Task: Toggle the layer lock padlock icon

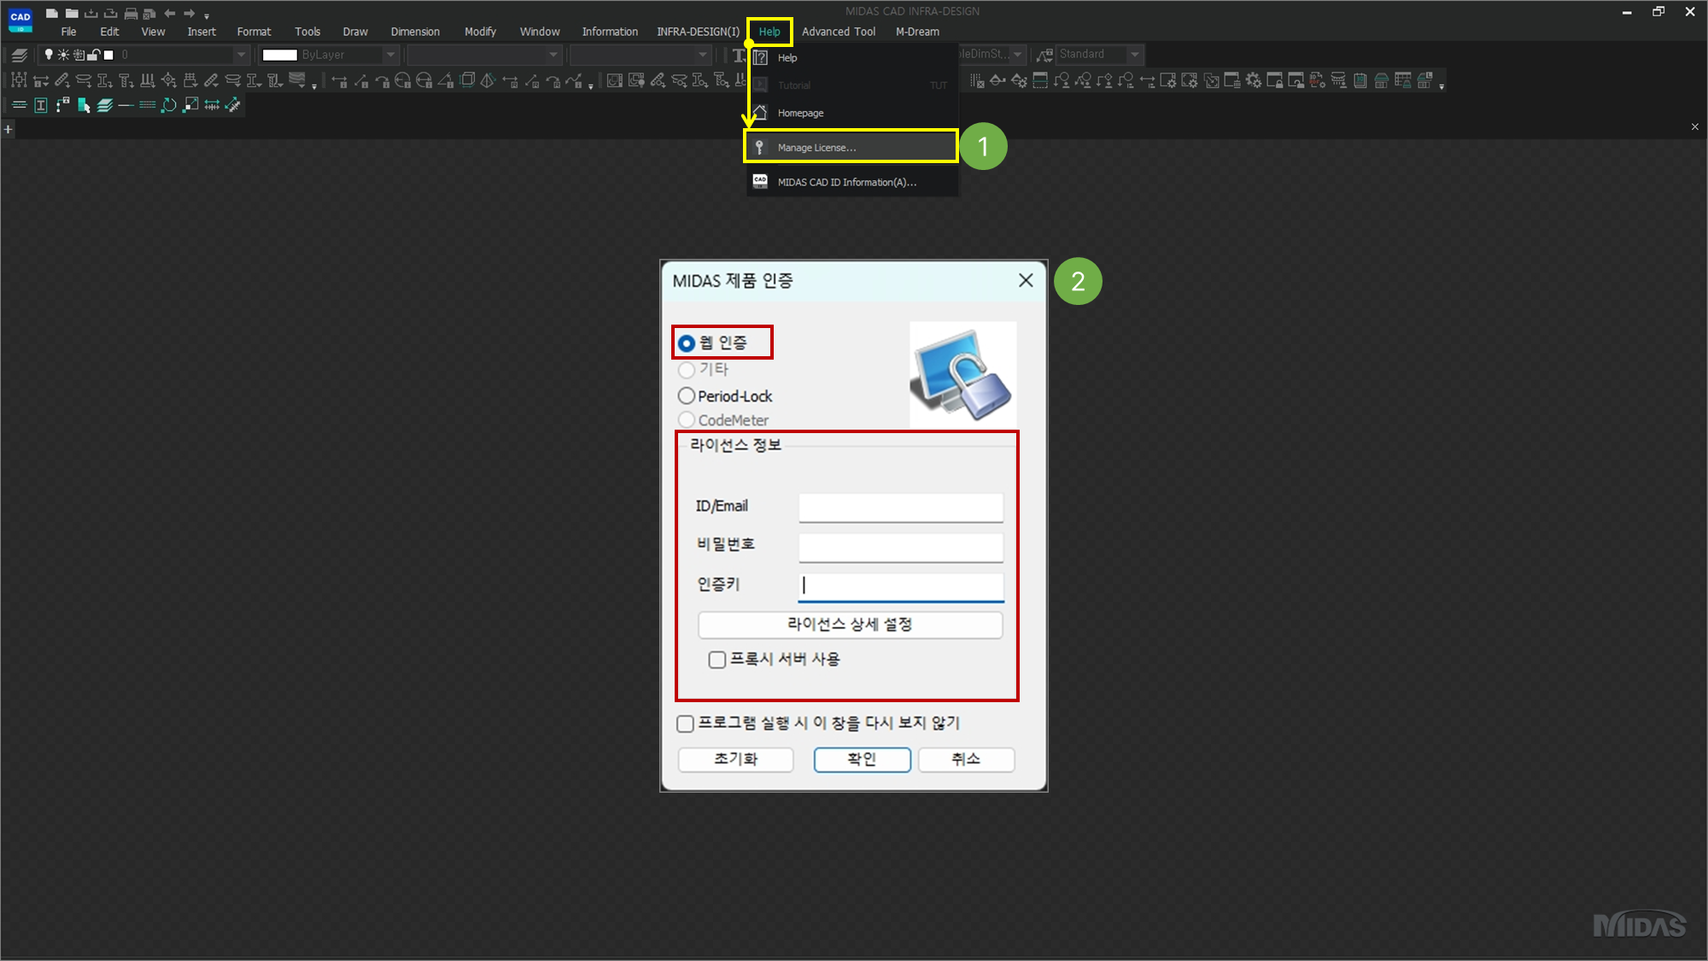Action: coord(94,55)
